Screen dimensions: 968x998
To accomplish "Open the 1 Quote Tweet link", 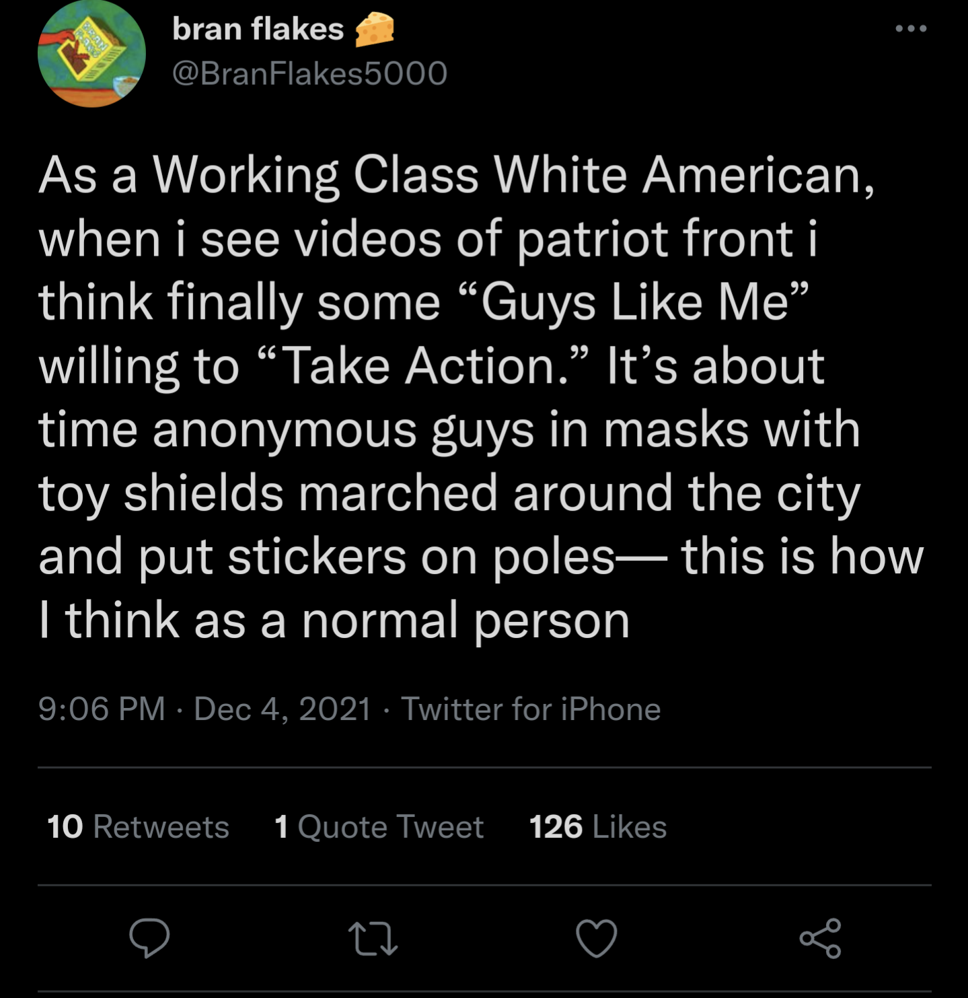I will click(379, 826).
